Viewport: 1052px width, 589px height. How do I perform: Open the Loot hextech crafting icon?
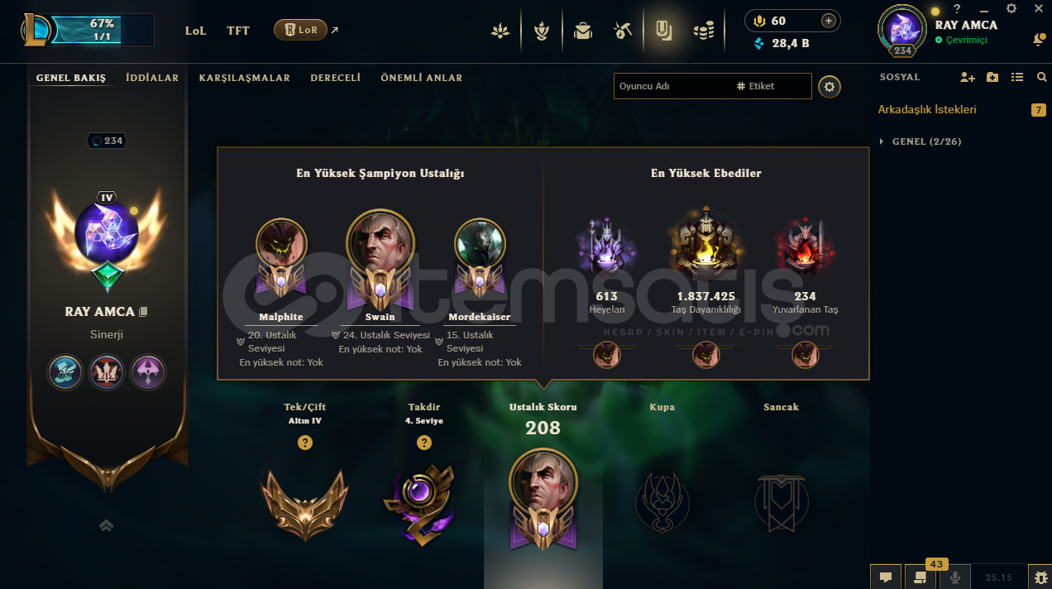[623, 31]
